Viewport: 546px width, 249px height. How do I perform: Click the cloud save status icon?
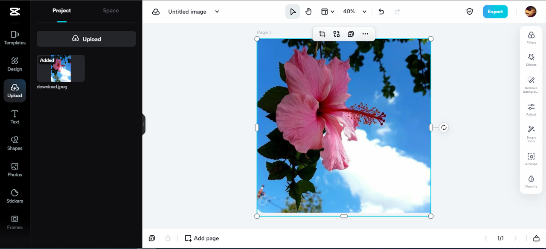[156, 12]
